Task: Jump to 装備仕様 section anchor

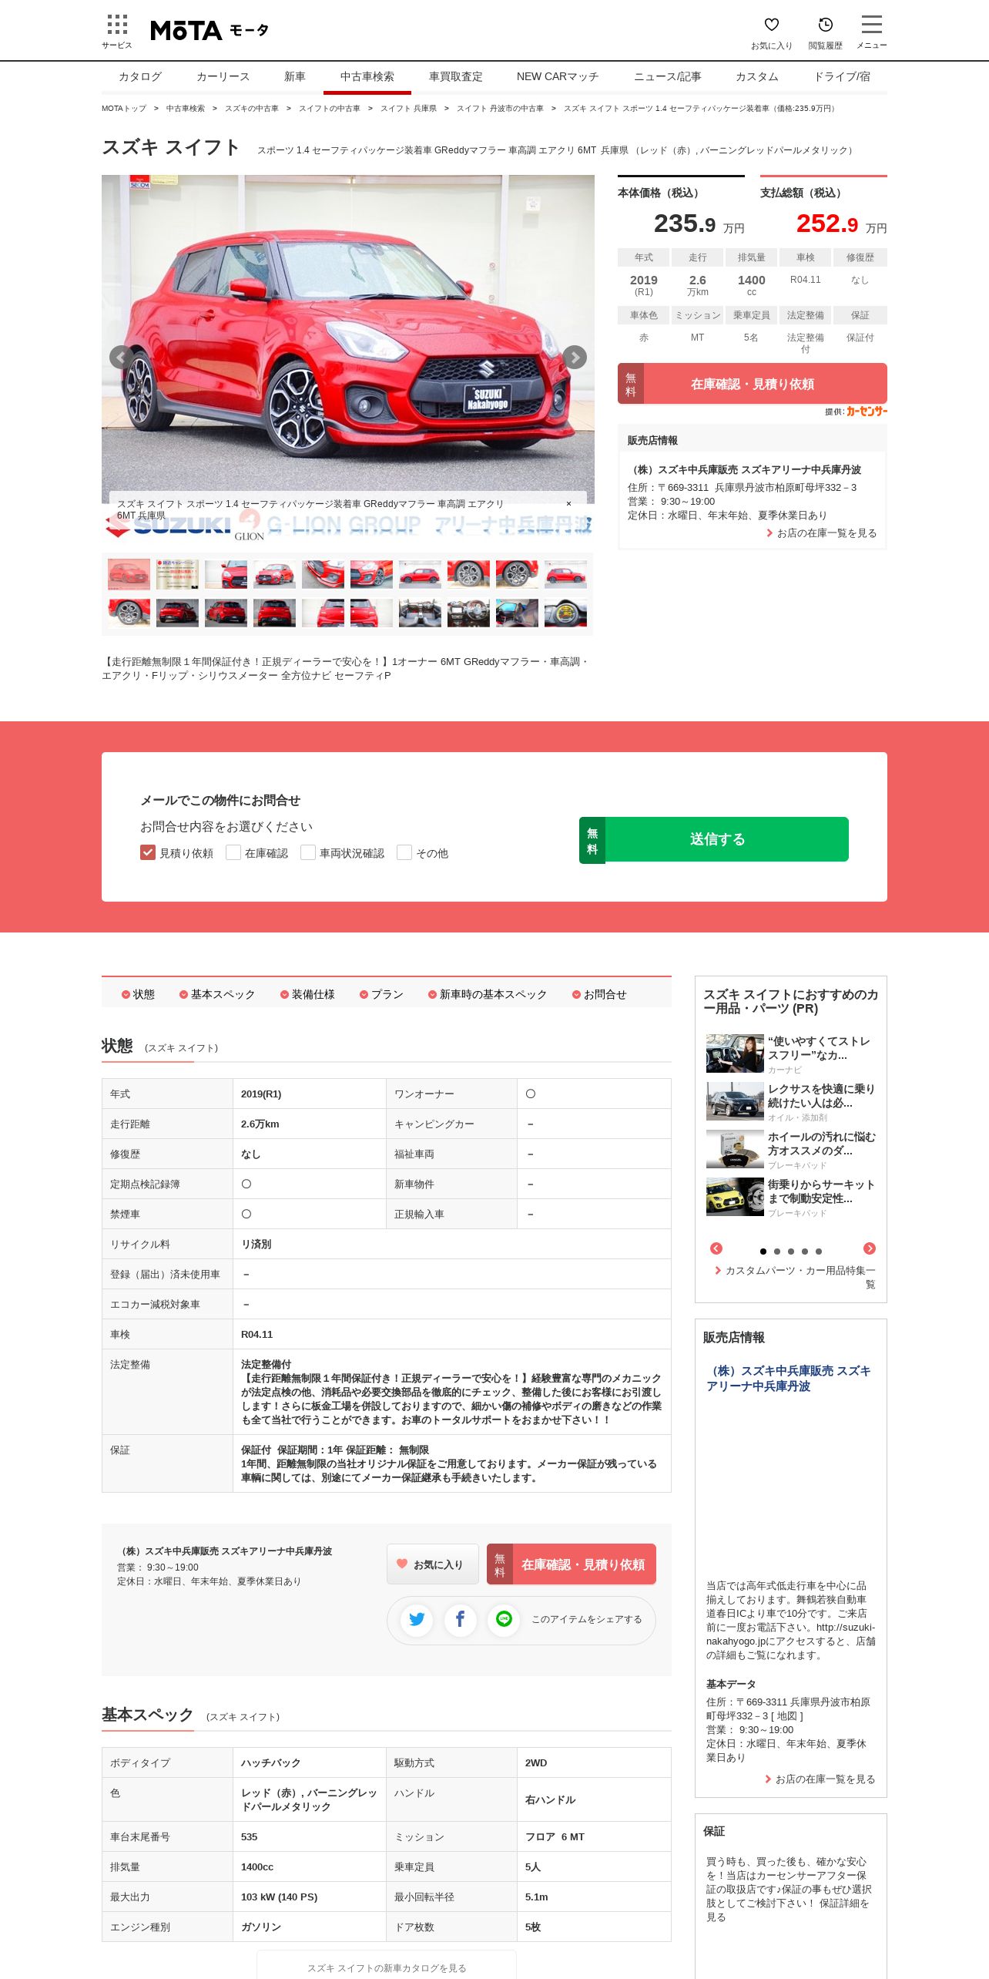Action: pyautogui.click(x=308, y=994)
